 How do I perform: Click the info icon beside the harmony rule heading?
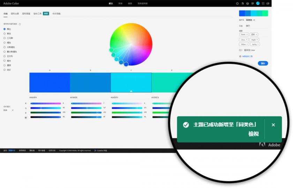[x=20, y=24]
